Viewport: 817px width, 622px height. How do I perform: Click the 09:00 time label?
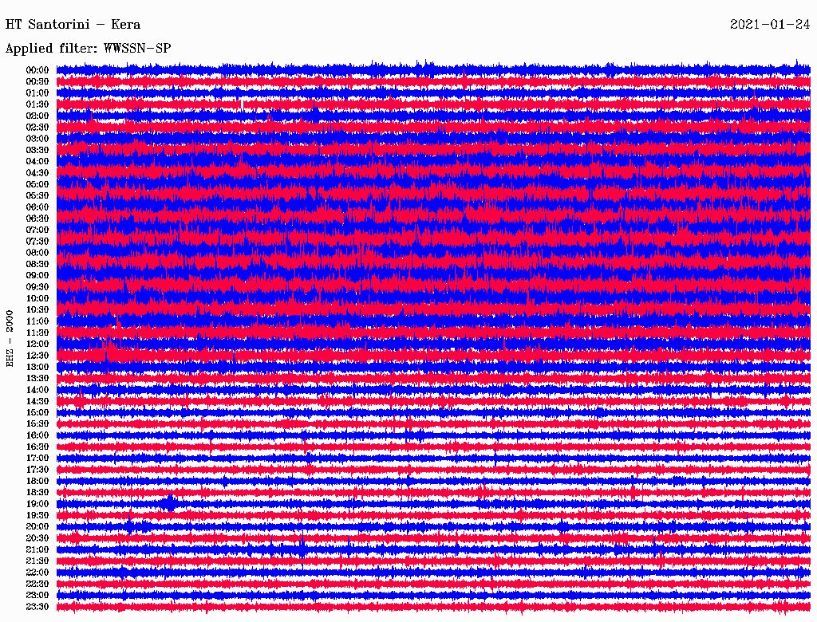coord(37,276)
